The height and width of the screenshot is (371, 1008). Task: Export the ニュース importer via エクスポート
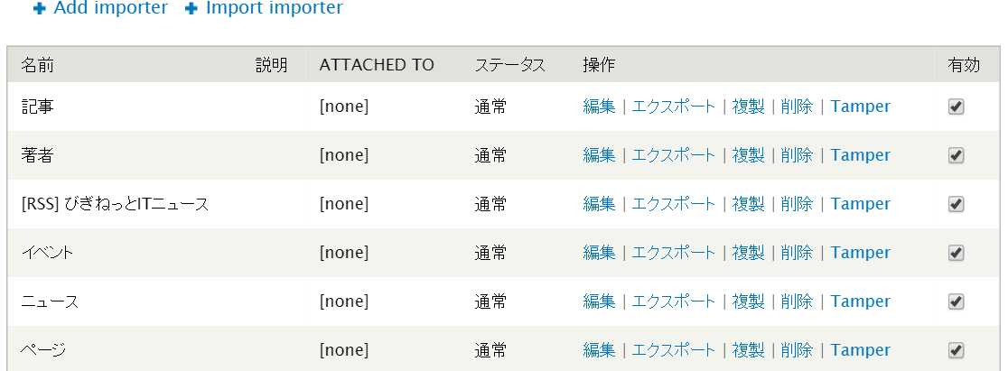pyautogui.click(x=673, y=301)
